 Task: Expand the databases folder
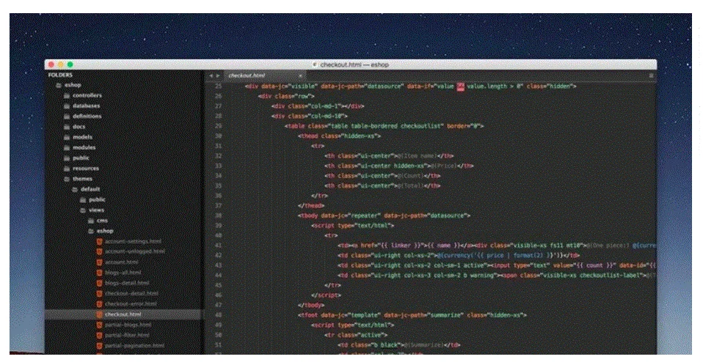point(67,106)
